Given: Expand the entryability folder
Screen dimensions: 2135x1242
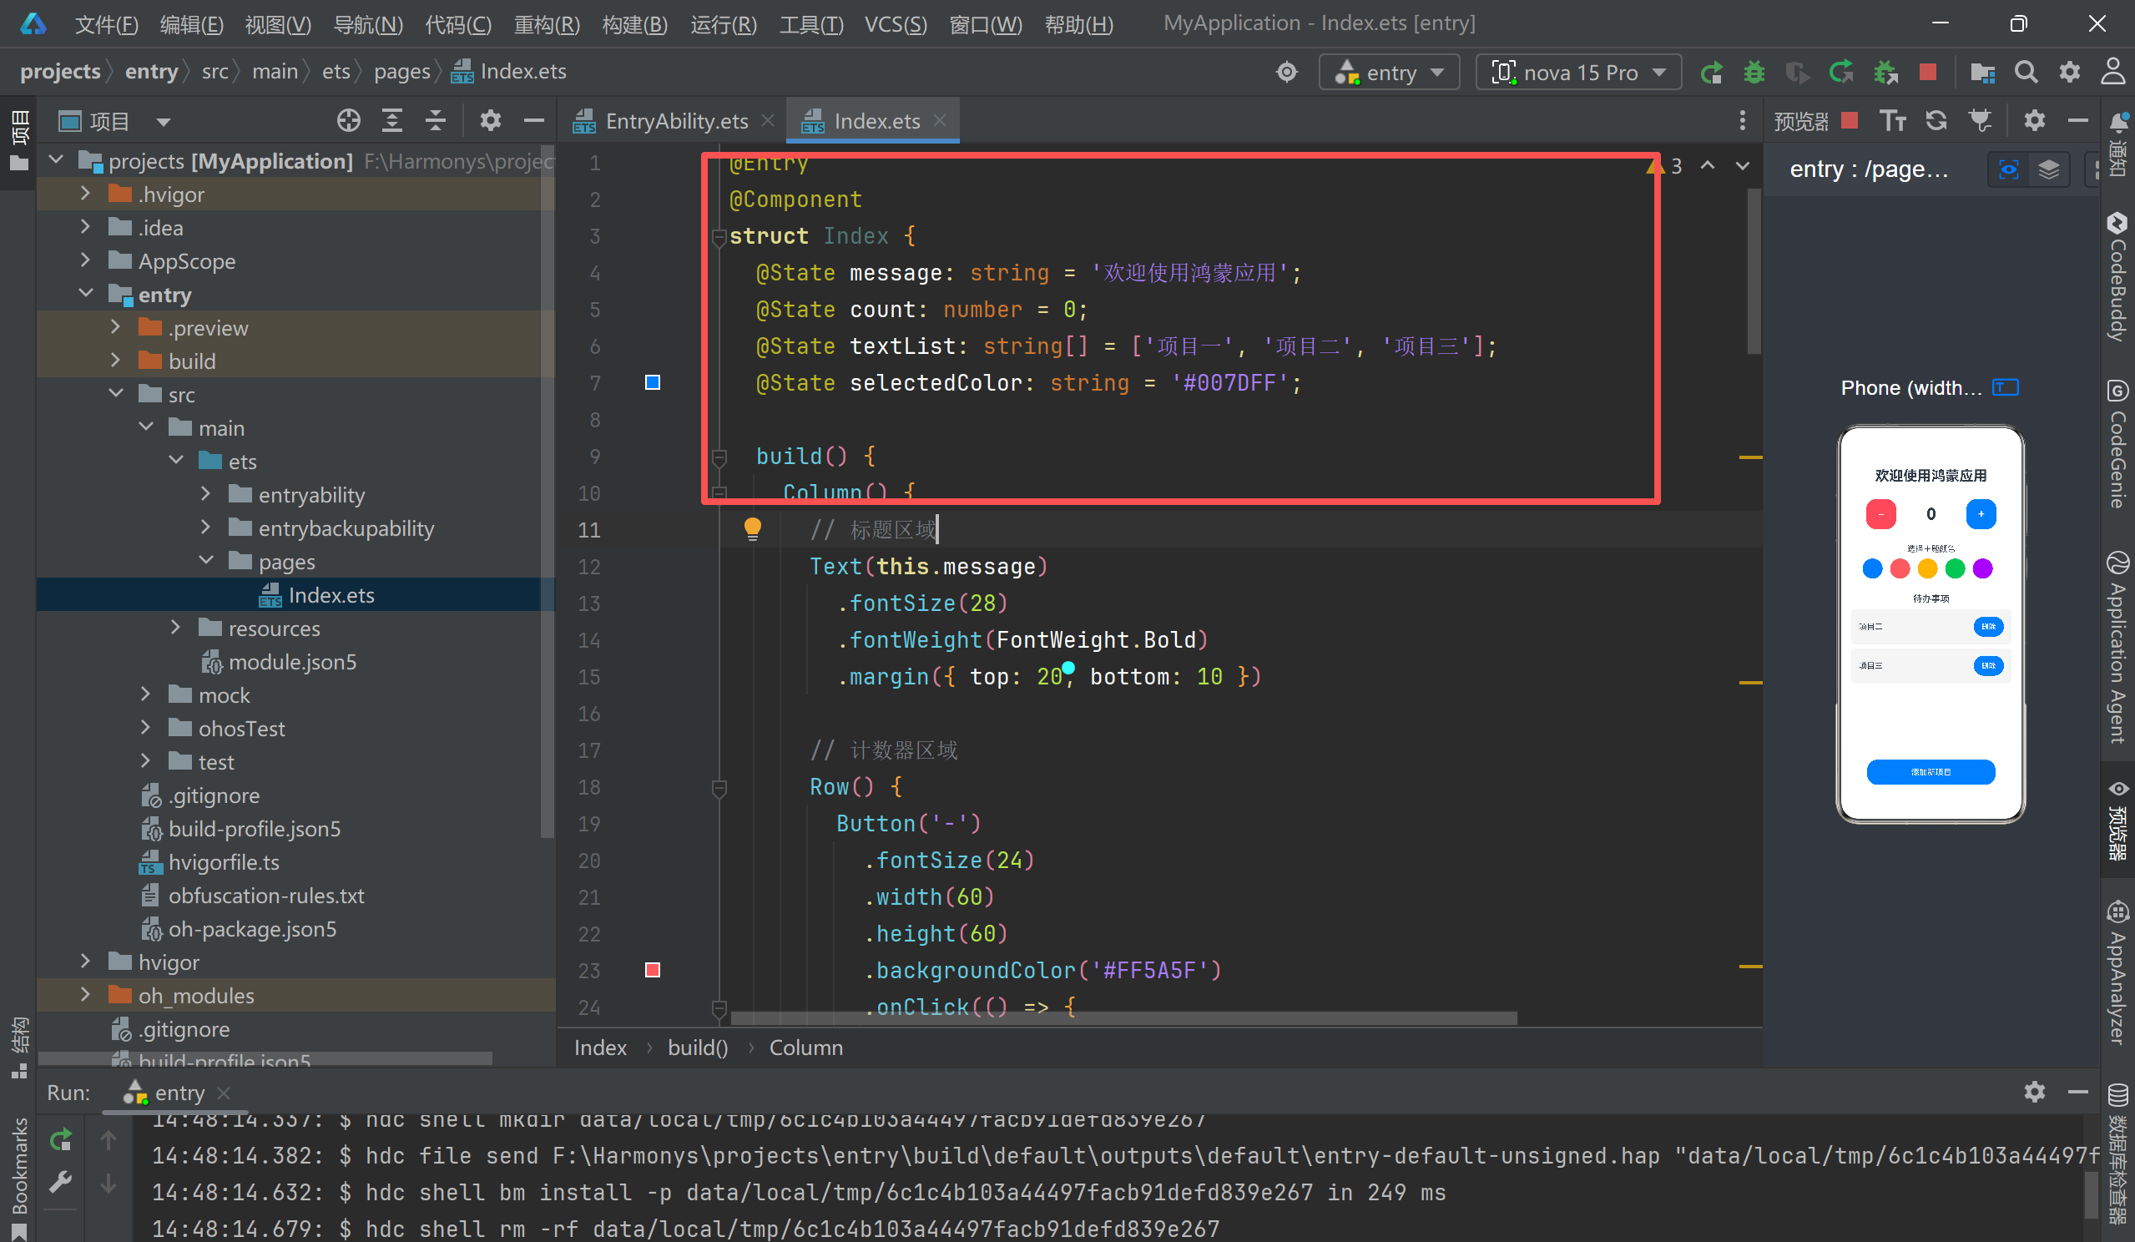Looking at the screenshot, I should point(205,494).
